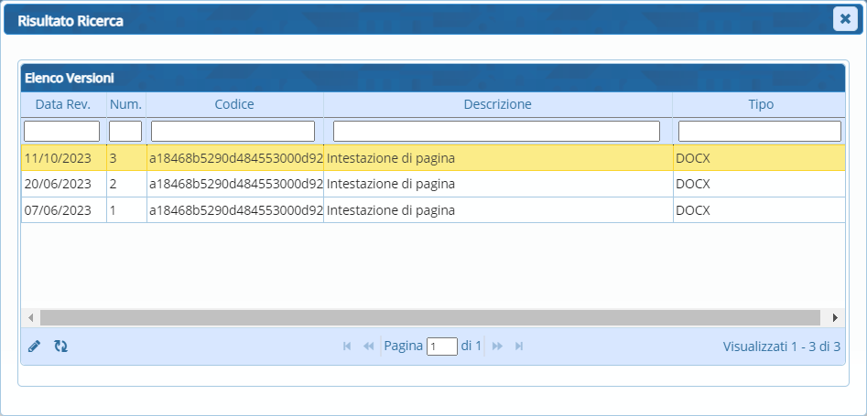
Task: Sort by Data Rev. column header
Action: (63, 104)
